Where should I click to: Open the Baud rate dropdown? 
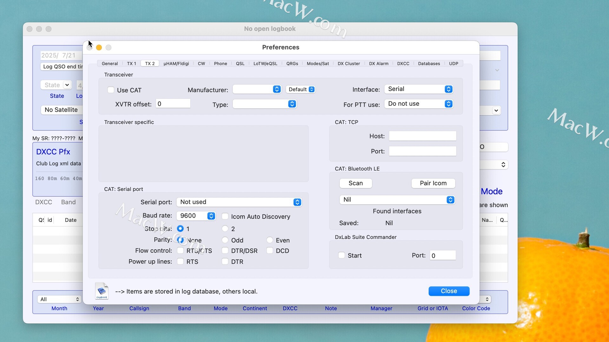pyautogui.click(x=196, y=216)
